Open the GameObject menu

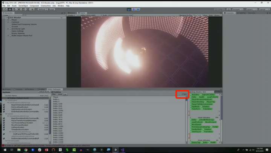click(23, 6)
